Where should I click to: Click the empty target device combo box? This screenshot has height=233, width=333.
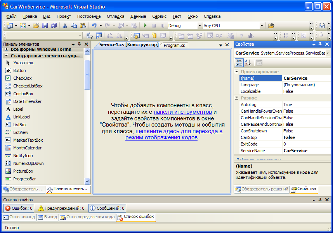(44, 36)
